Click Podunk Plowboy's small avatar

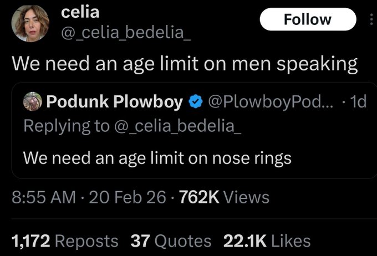(32, 102)
